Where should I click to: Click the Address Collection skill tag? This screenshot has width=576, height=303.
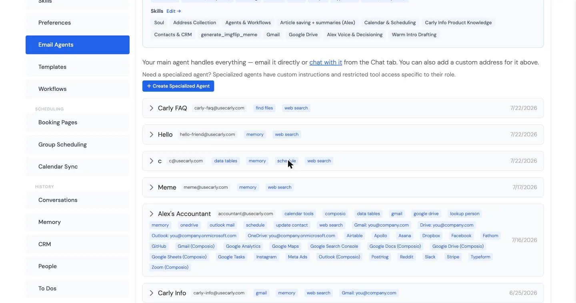point(195,23)
